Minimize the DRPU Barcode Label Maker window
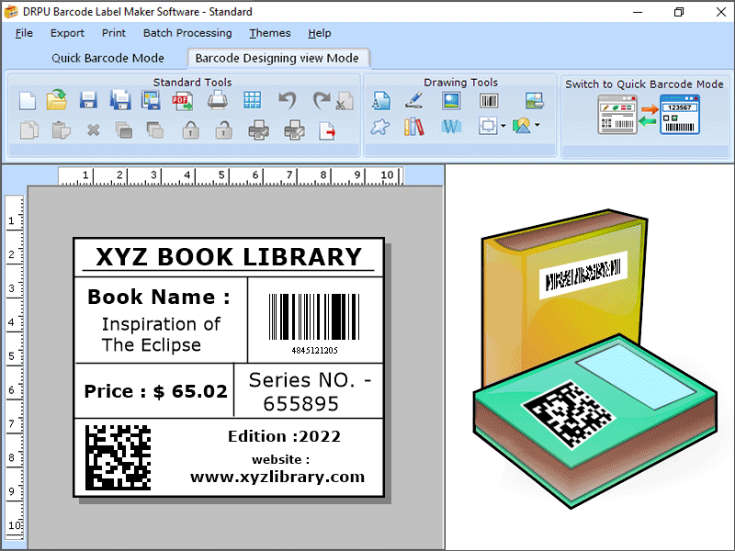The image size is (735, 551). click(x=638, y=12)
